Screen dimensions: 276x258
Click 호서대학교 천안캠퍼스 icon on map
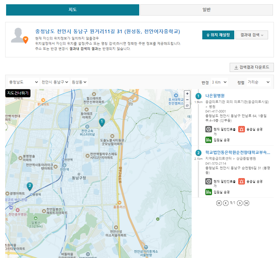coord(176,95)
